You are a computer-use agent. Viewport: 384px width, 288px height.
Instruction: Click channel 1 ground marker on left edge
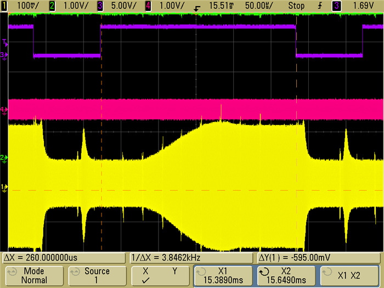click(x=4, y=188)
